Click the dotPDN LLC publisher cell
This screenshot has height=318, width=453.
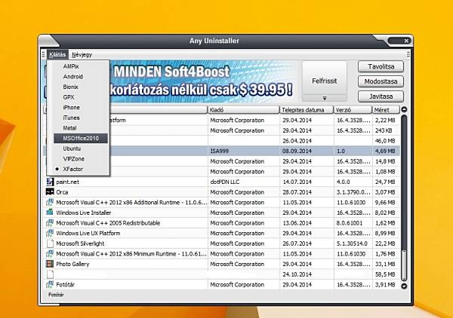pos(244,182)
